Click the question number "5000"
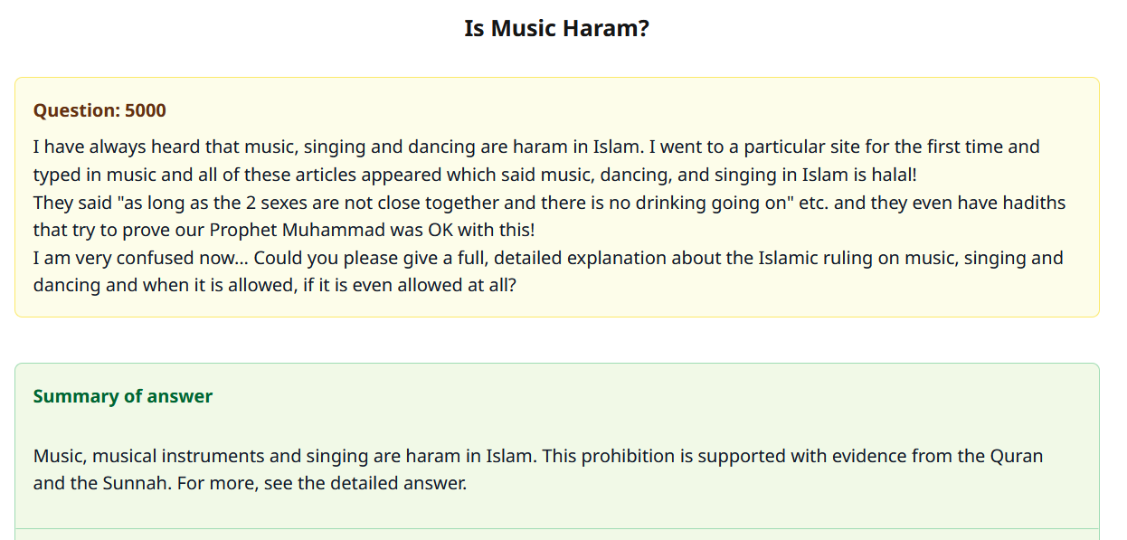Viewport: 1127px width, 540px height. pos(146,110)
